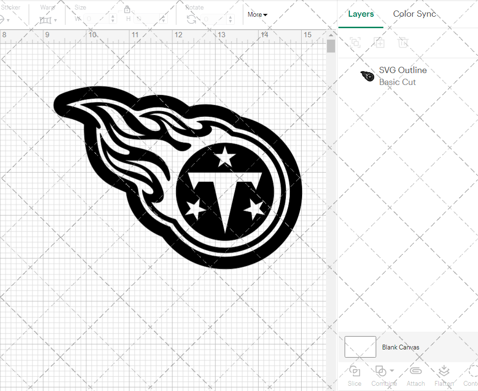
Task: Click the Combine tool icon
Action: (x=381, y=371)
